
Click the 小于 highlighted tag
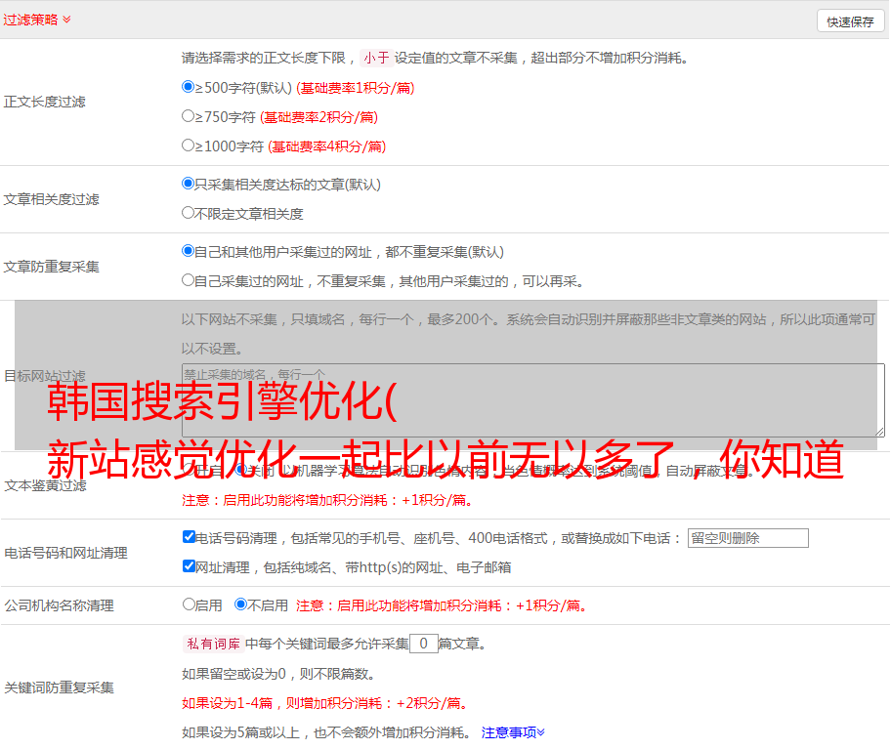376,58
